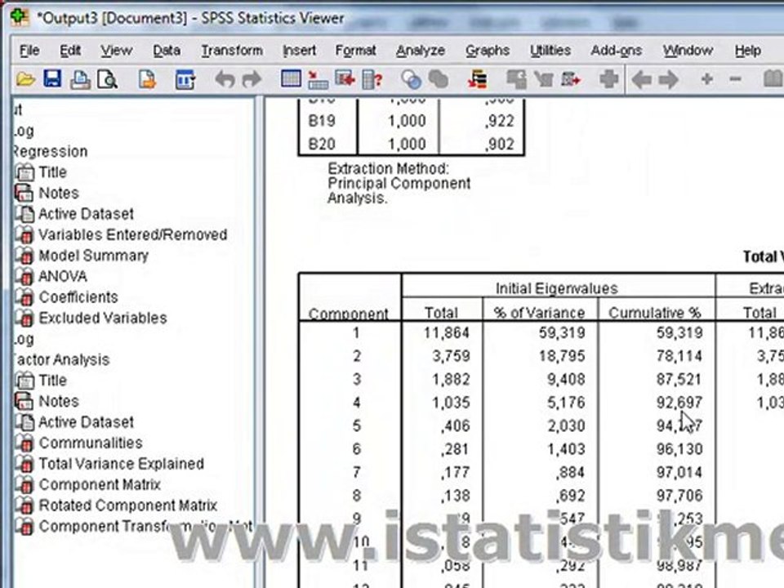Screen dimensions: 784x588
Task: Open the Recall recent dialogs icon
Action: (x=185, y=79)
